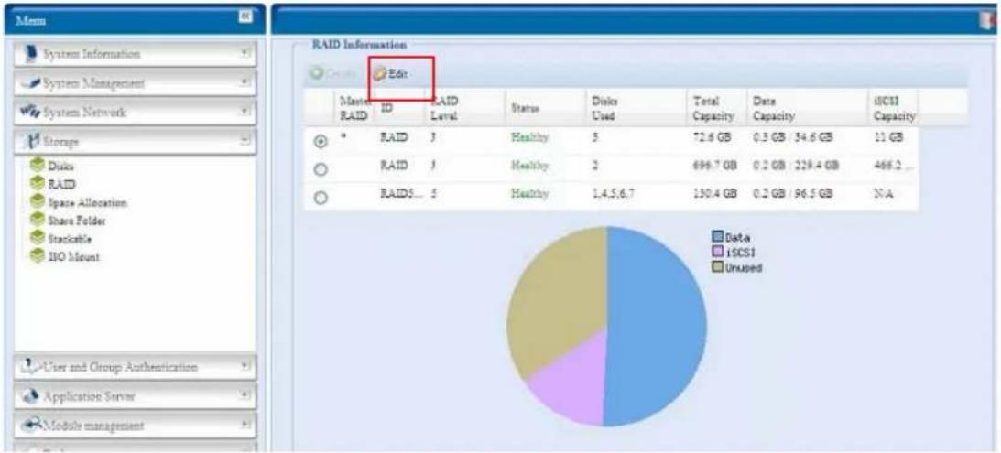Click the green icon beside ISO Mount
The width and height of the screenshot is (1001, 453).
point(36,257)
